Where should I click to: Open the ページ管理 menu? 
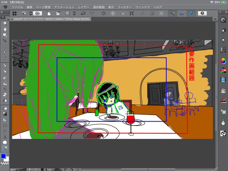(x=43, y=7)
